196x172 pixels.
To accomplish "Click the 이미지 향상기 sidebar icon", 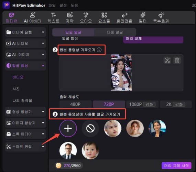I will point(9,123).
